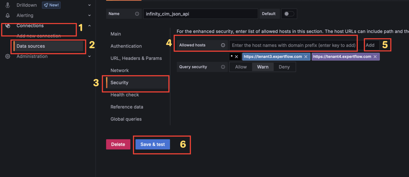The image size is (409, 177).
Task: Open the Authentication settings tab
Action: [x=126, y=46]
